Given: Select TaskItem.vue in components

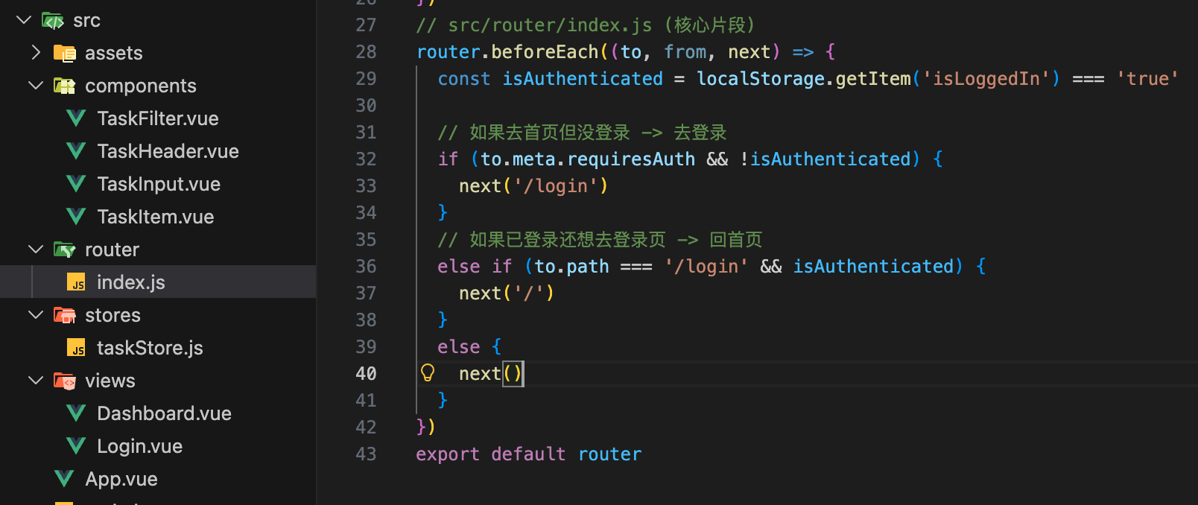Looking at the screenshot, I should 155,217.
